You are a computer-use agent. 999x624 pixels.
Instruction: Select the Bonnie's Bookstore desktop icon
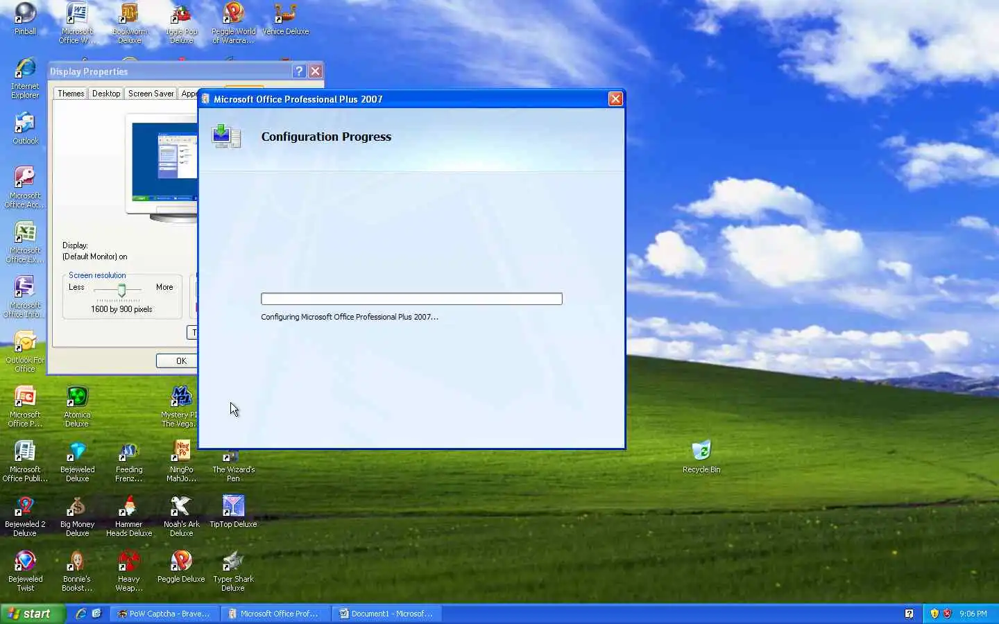[77, 571]
